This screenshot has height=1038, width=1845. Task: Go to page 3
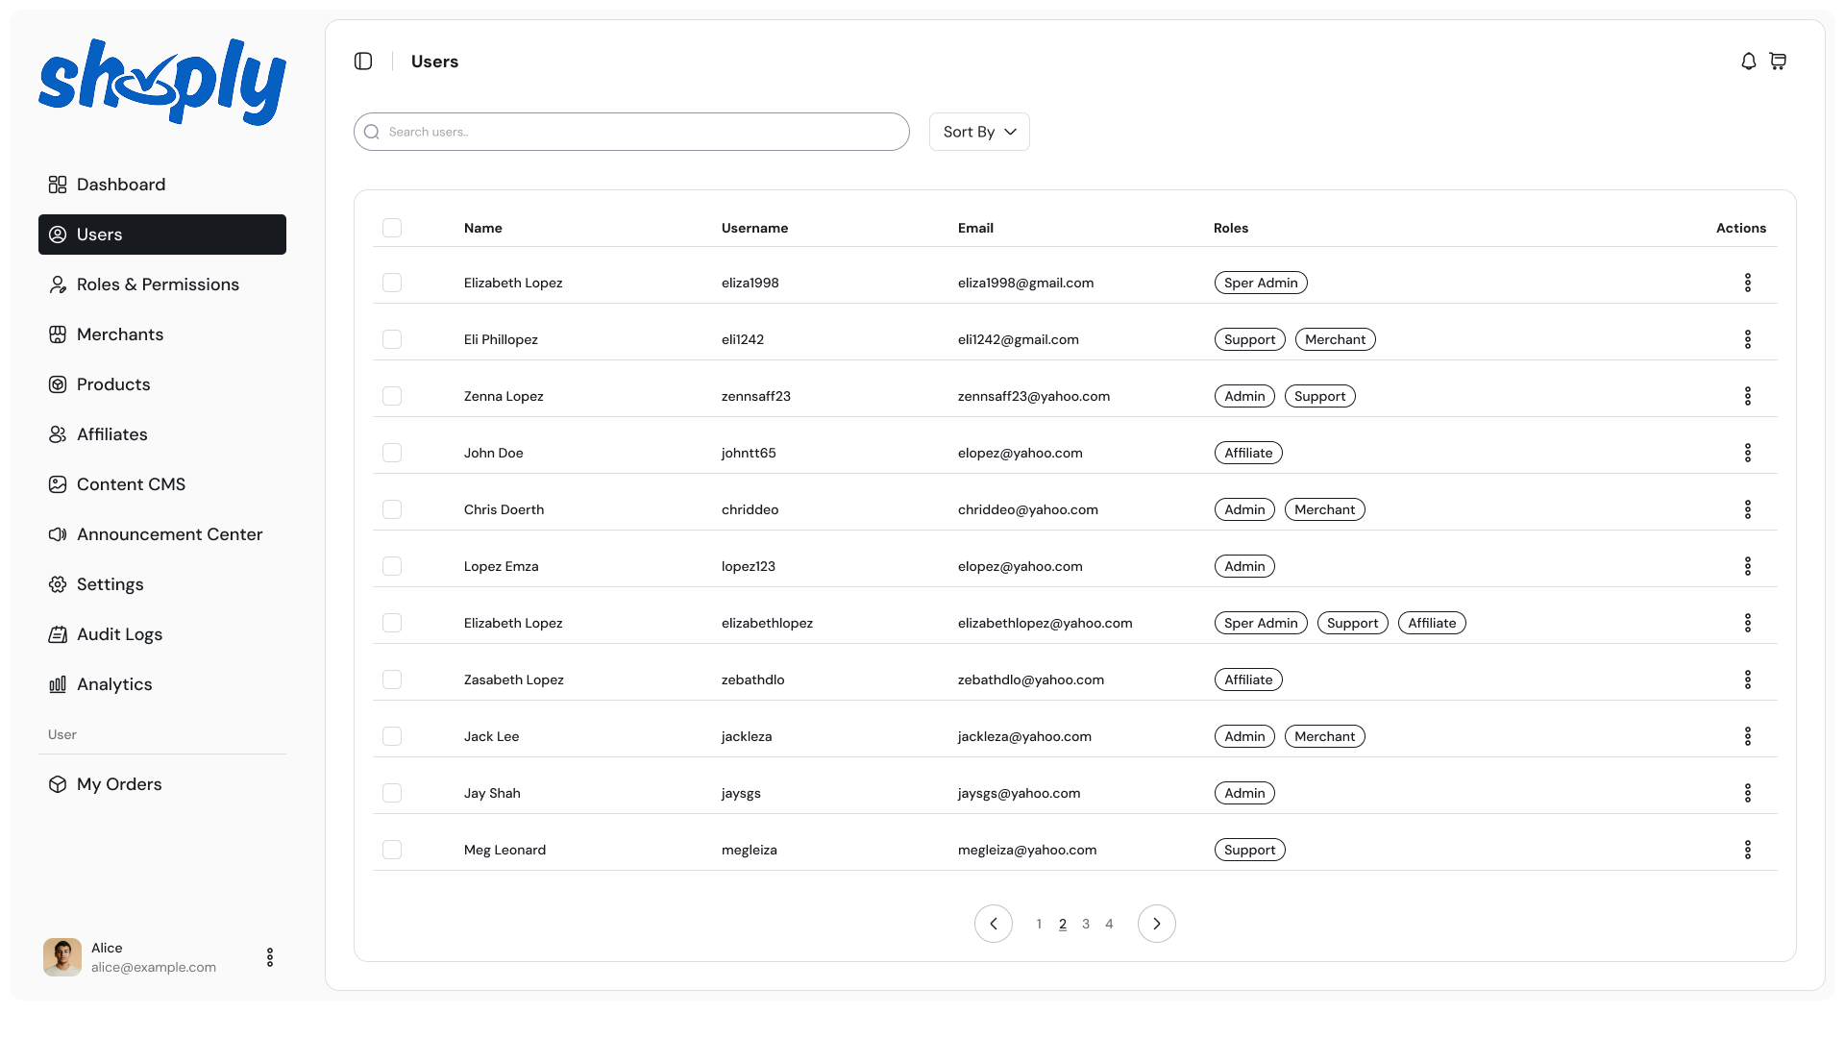1086,924
